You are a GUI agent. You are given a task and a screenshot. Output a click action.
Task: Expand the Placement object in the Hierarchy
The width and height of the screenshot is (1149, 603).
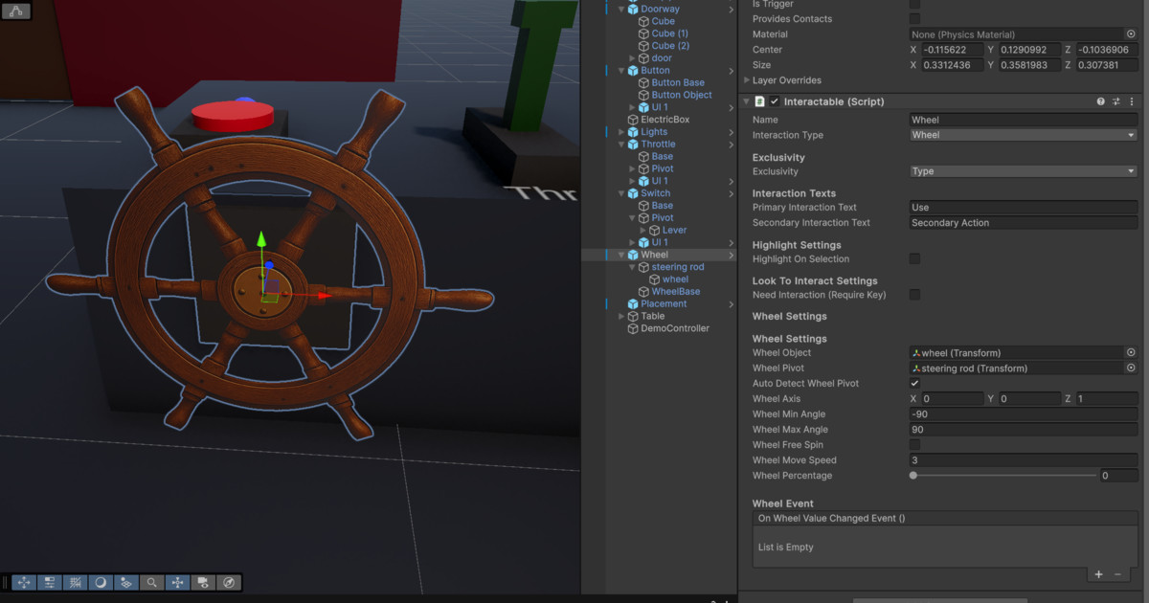(x=621, y=303)
